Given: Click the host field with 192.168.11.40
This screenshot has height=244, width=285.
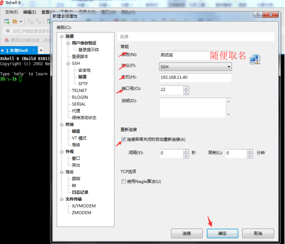Looking at the screenshot, I should coord(195,78).
